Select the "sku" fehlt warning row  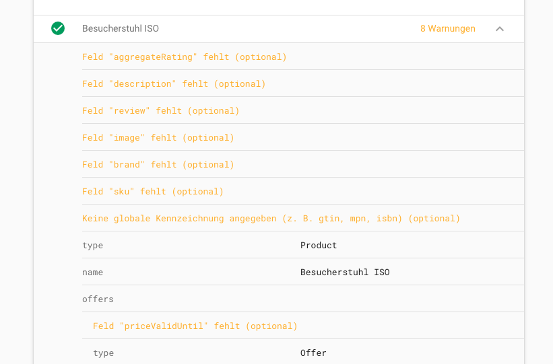[153, 192]
